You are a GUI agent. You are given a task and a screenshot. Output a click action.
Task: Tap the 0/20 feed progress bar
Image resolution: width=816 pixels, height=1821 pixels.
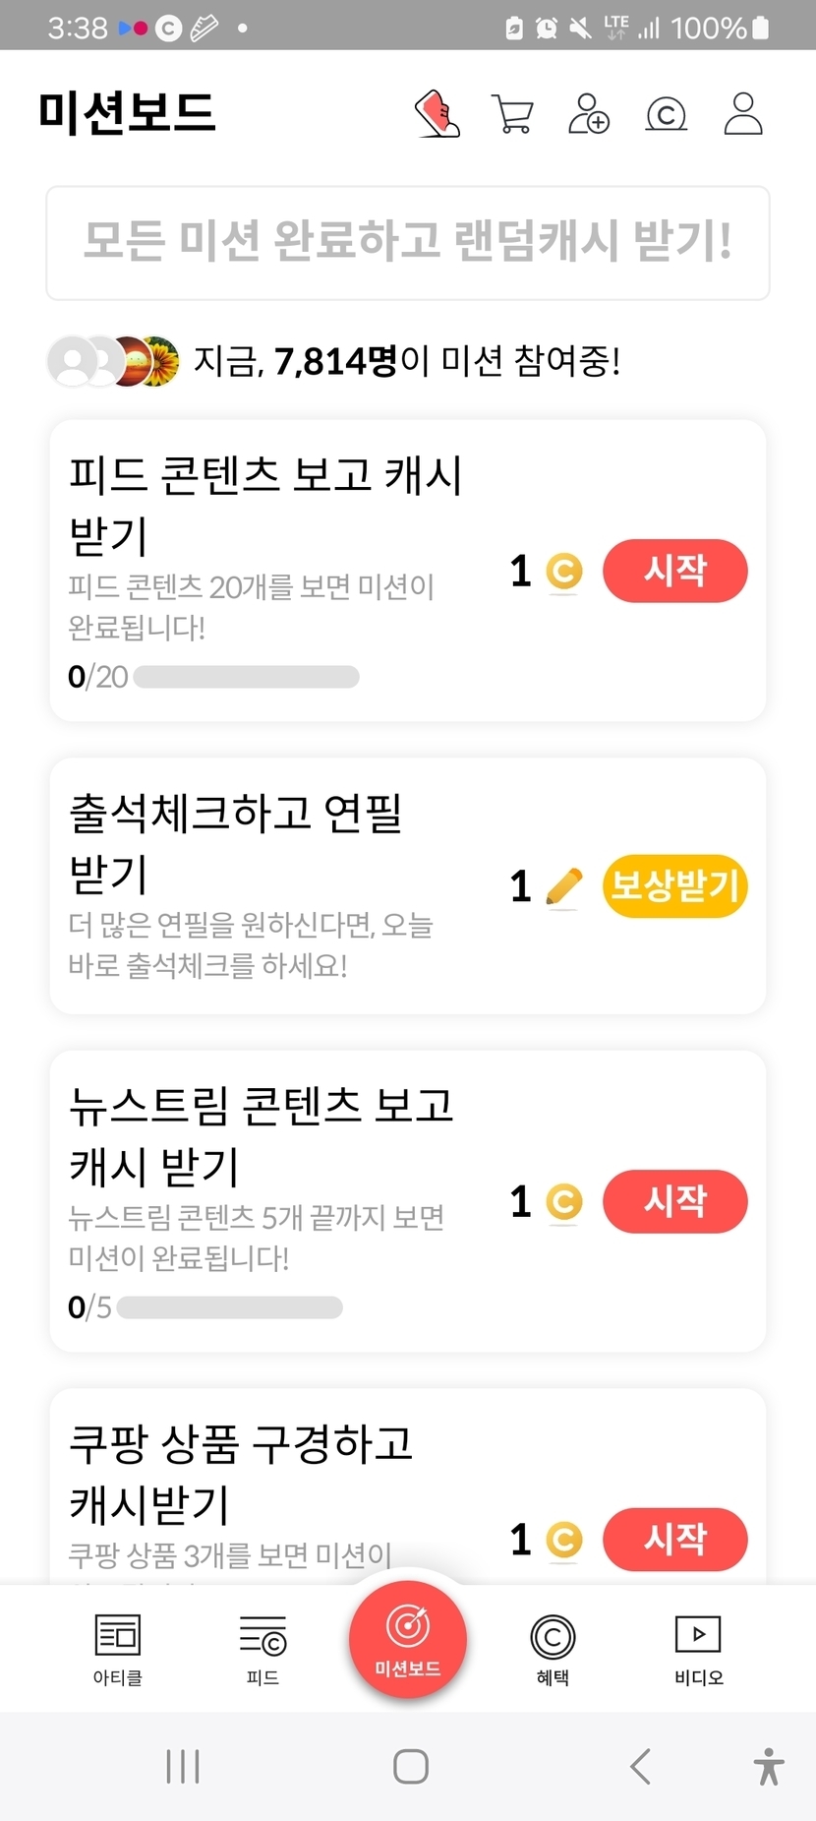point(246,677)
